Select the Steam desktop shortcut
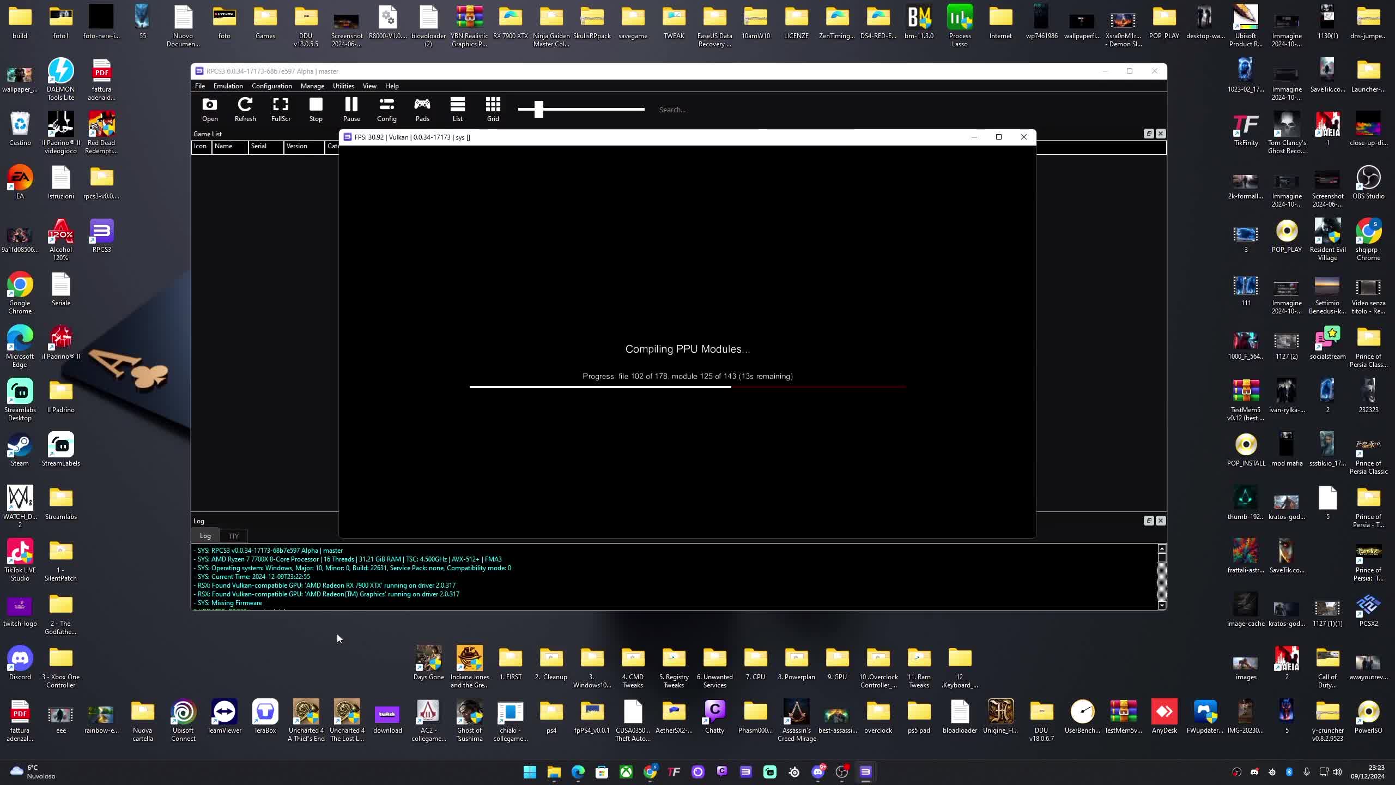Screen dimensions: 1395x785 tap(20, 450)
